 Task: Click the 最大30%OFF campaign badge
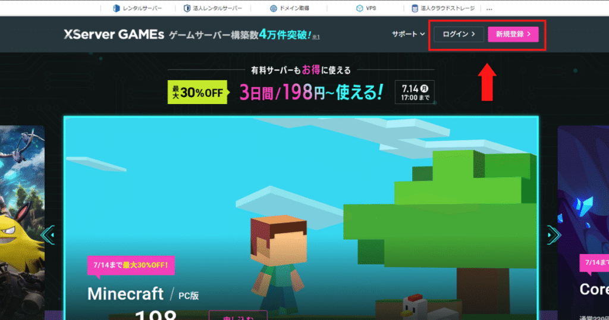[x=197, y=92]
